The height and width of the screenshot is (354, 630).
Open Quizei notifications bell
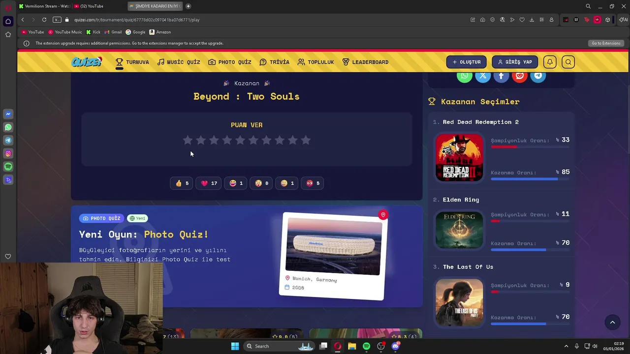tap(550, 62)
